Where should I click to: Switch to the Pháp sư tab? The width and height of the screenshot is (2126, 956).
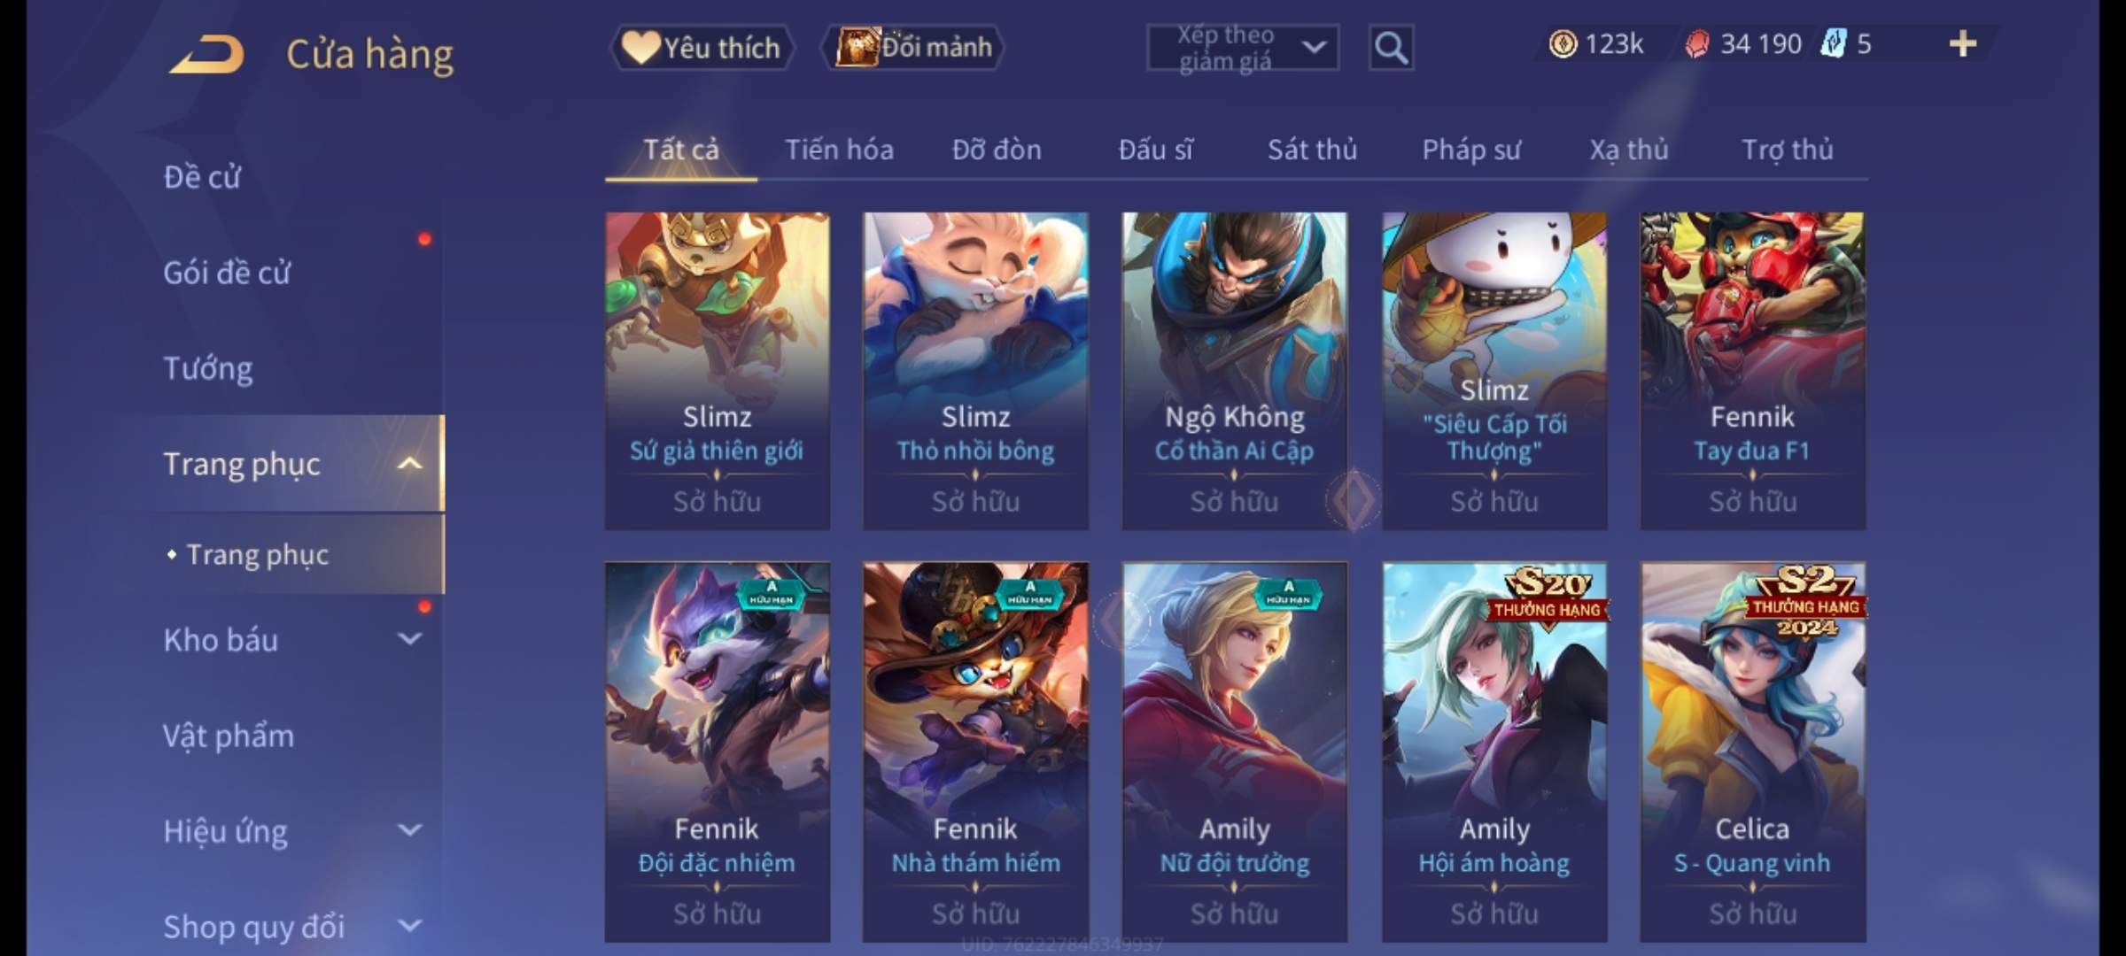(1470, 150)
